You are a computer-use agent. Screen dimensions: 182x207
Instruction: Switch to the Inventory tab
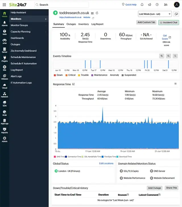tap(84, 24)
